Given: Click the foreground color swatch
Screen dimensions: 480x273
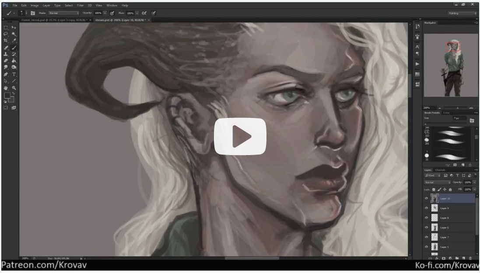Looking at the screenshot, I should 7,96.
